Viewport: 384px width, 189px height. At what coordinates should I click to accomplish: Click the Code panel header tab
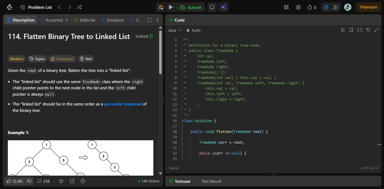tap(177, 20)
